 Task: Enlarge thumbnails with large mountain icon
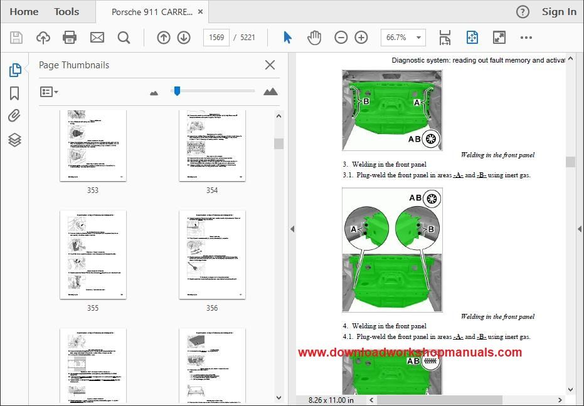(x=270, y=91)
